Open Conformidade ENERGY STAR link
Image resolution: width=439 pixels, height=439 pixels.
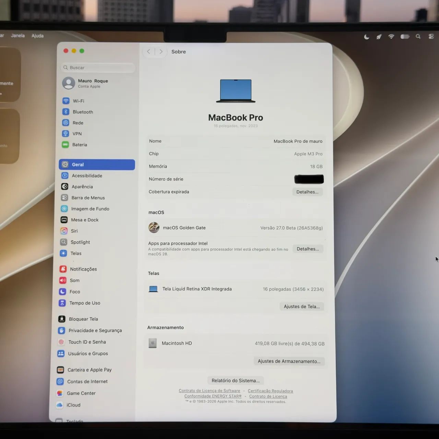(x=213, y=396)
